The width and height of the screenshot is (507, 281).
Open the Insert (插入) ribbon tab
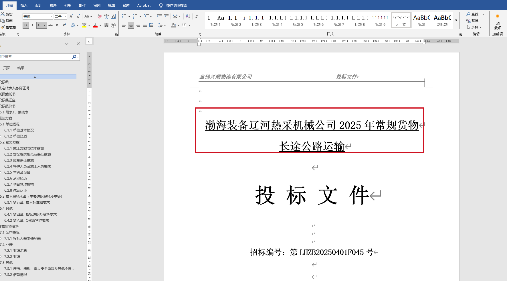[x=24, y=5]
